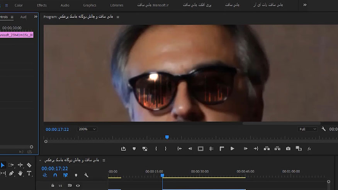Select the Pen tool
This screenshot has height=190, width=338.
click(11, 173)
